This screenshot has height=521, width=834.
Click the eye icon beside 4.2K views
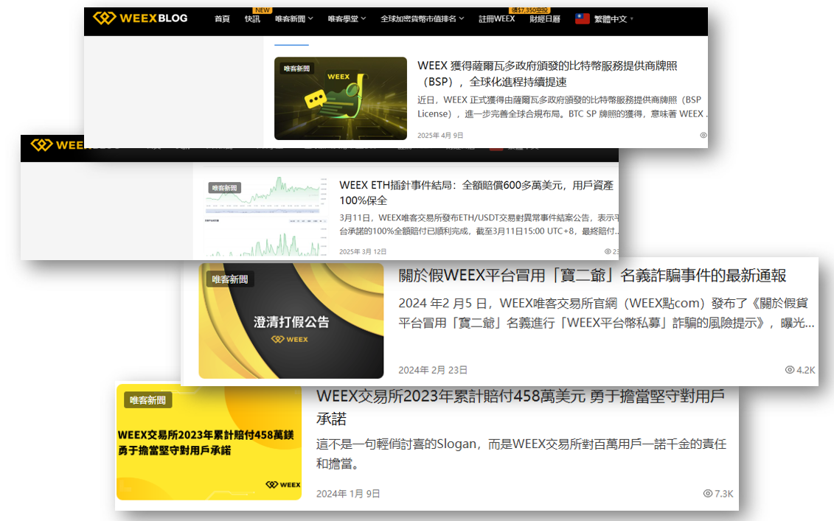click(x=790, y=369)
